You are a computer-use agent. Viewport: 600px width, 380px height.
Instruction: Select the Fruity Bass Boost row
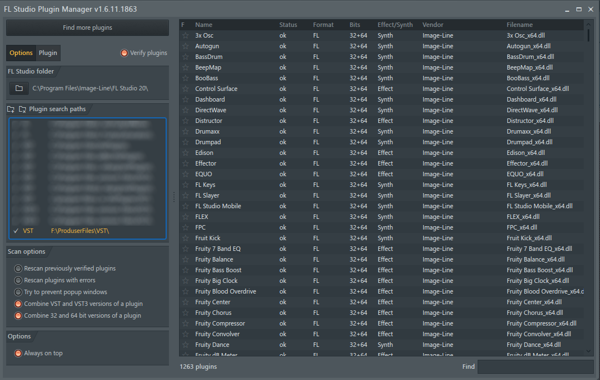coord(382,270)
